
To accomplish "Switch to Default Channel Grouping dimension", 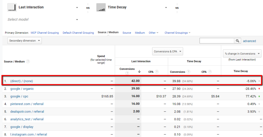I will pos(78,33).
